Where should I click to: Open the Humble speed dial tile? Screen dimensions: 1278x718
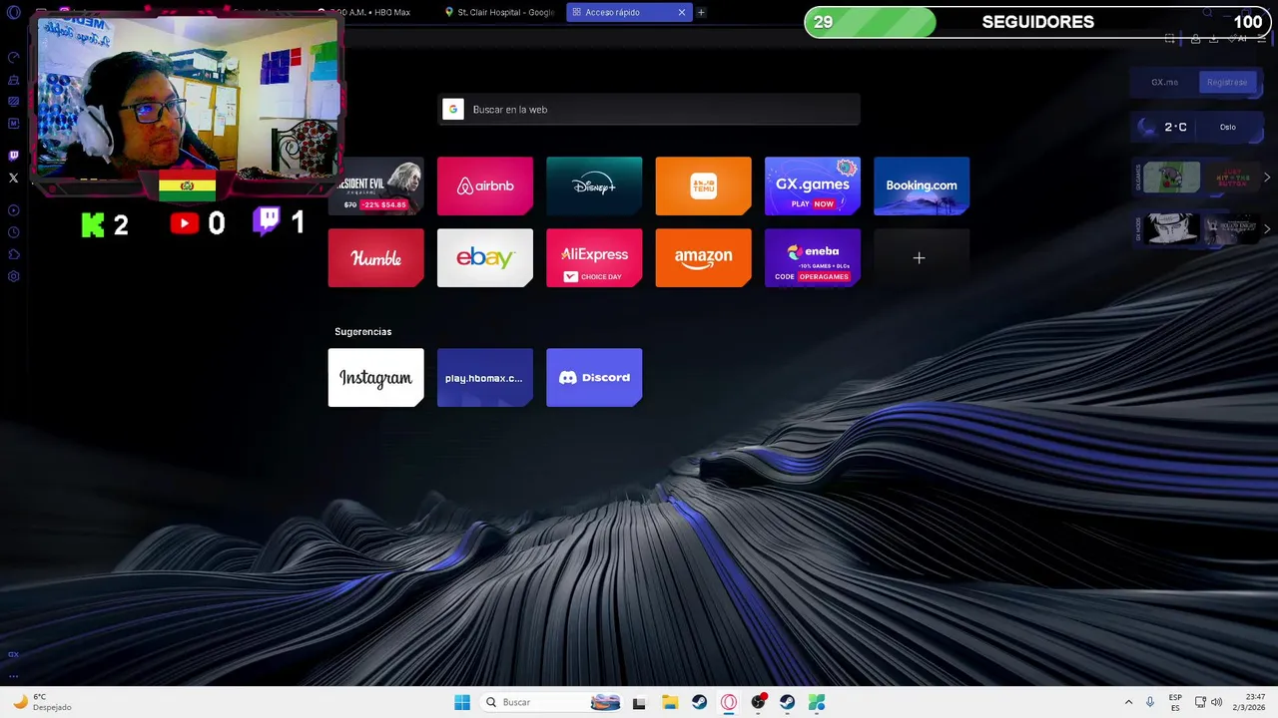[x=375, y=258]
